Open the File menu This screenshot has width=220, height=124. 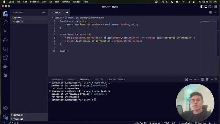(19, 2)
